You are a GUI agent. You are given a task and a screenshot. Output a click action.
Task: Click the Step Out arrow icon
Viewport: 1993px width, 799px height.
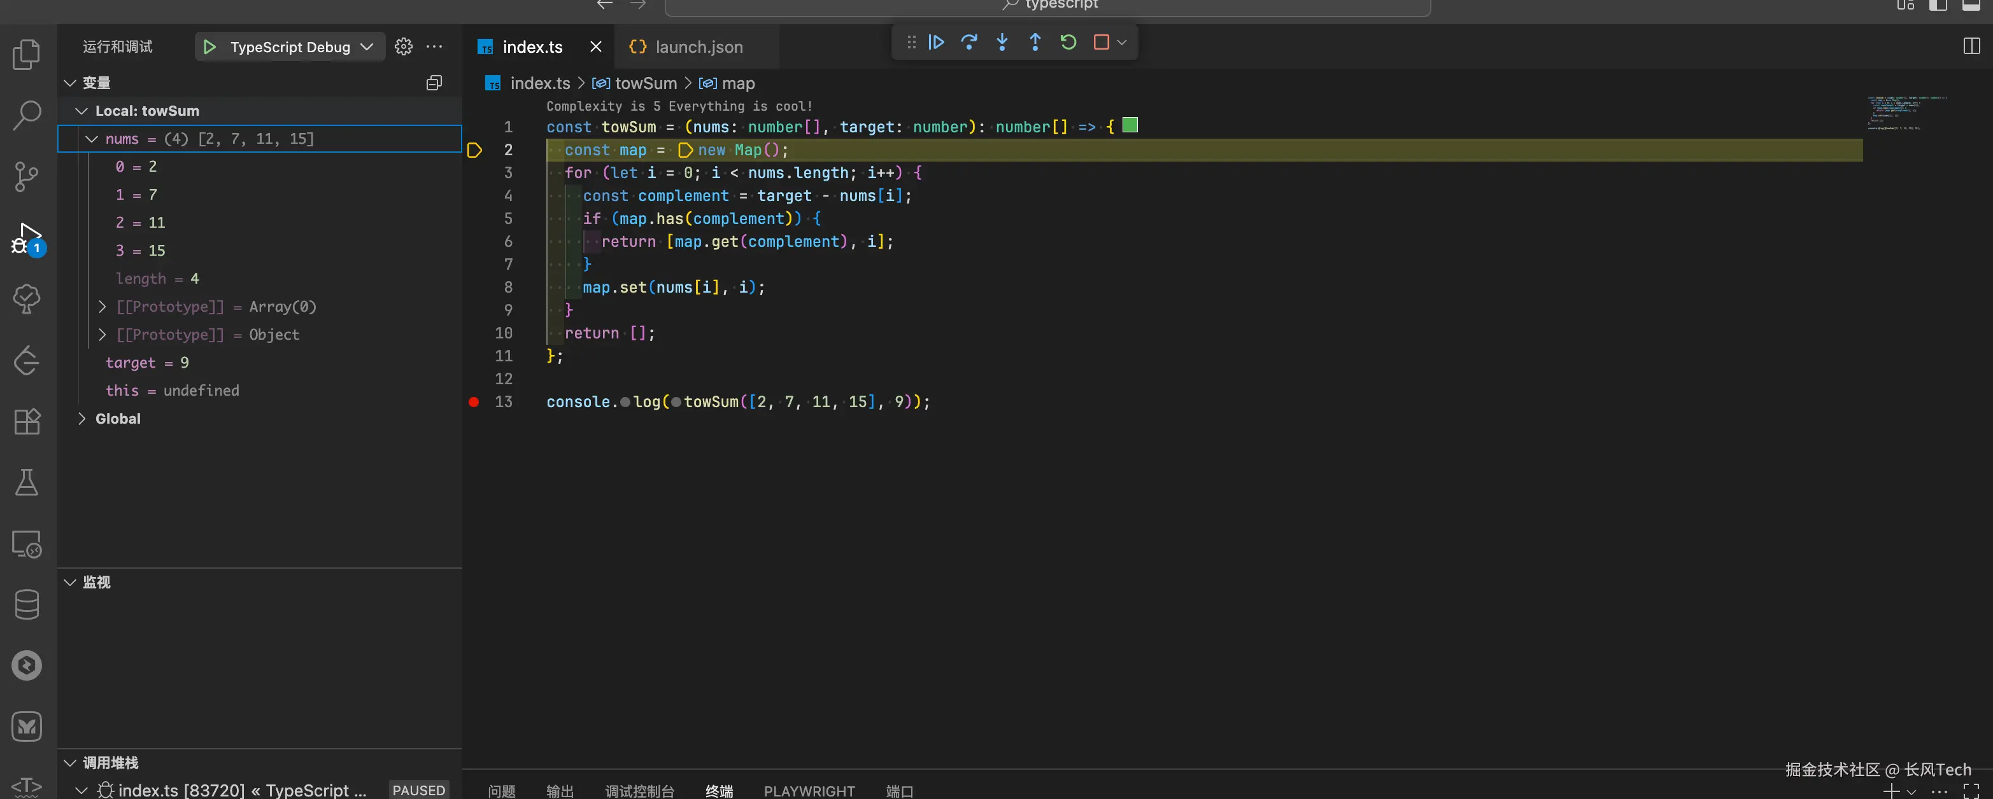[1035, 43]
